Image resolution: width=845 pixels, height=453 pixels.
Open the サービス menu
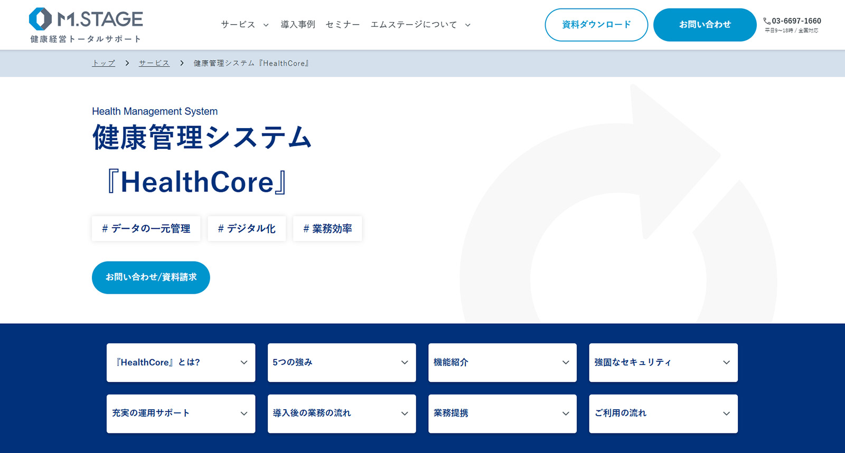[x=238, y=24]
